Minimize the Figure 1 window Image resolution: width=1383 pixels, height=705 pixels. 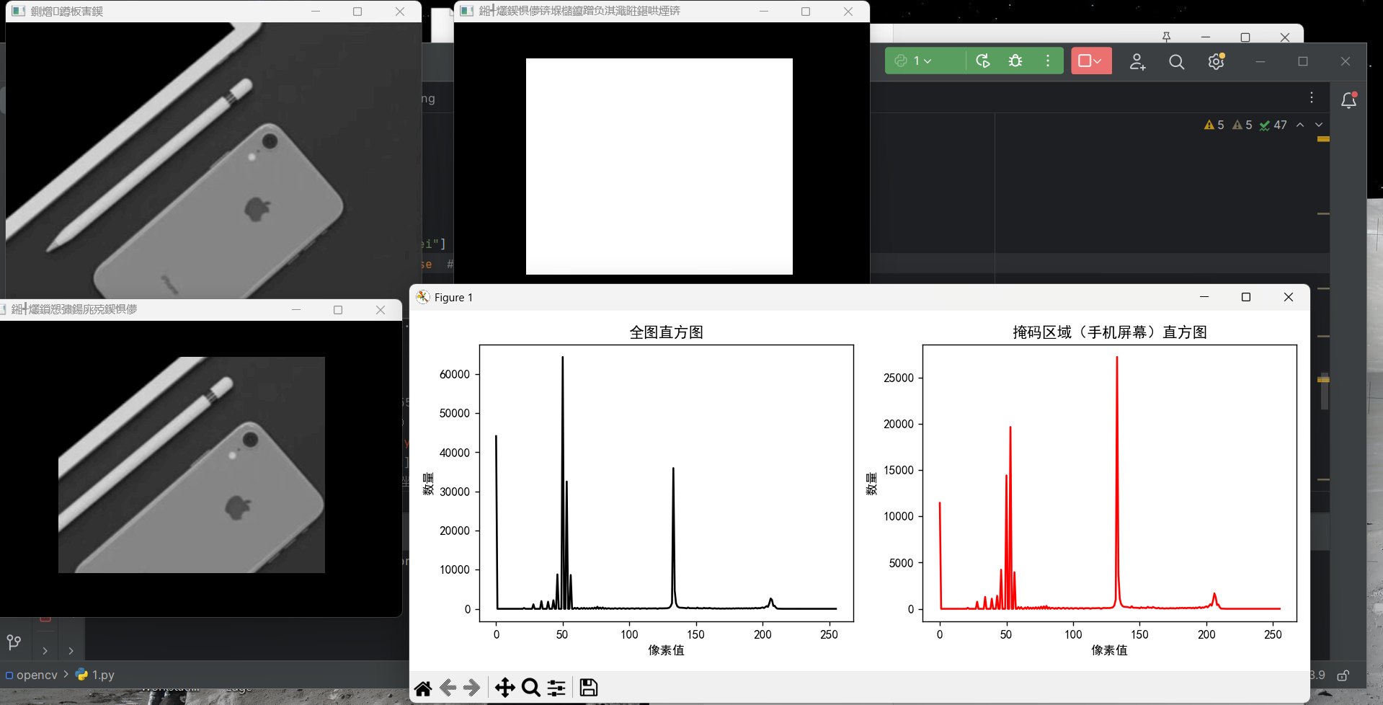[x=1204, y=297]
